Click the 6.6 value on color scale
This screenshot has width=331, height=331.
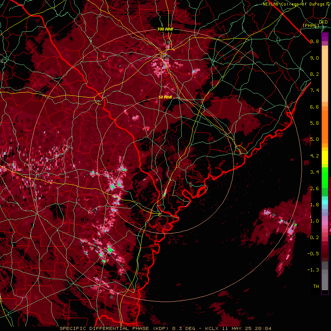click(x=314, y=107)
